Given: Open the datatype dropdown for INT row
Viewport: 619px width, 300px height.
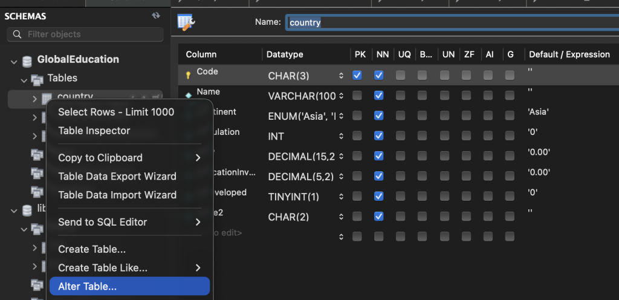Looking at the screenshot, I should [341, 136].
